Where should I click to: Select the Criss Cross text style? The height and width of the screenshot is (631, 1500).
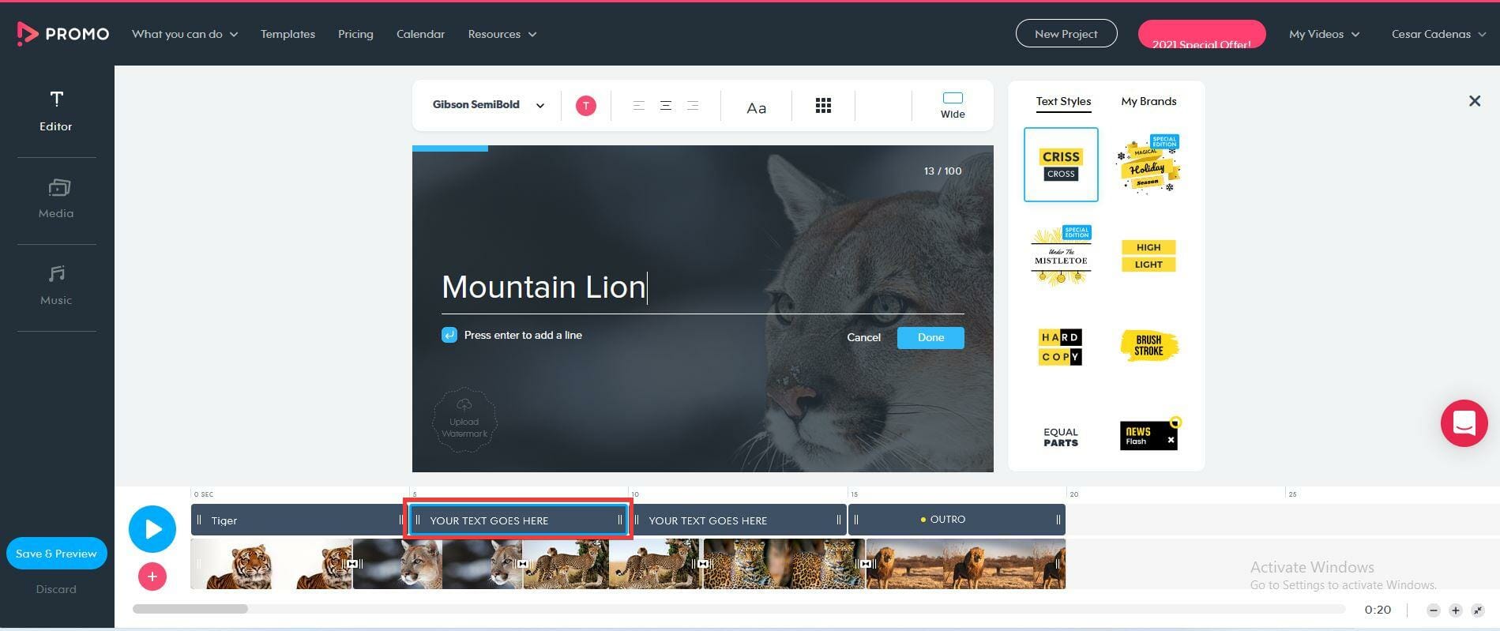(x=1061, y=164)
